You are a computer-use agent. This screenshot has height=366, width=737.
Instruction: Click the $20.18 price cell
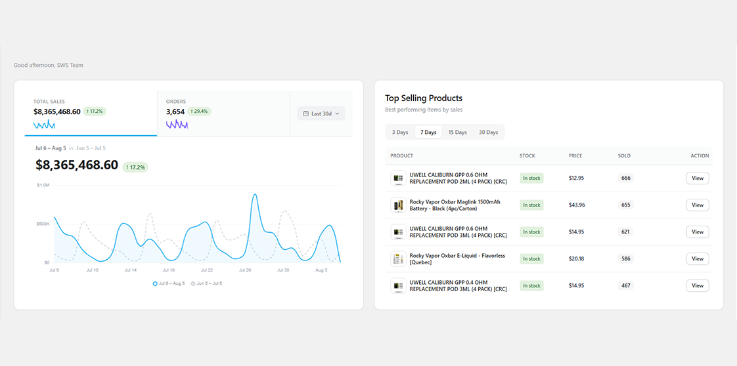577,259
